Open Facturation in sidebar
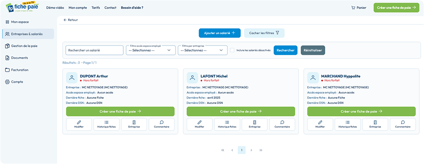Image resolution: width=424 pixels, height=164 pixels. click(x=17, y=70)
